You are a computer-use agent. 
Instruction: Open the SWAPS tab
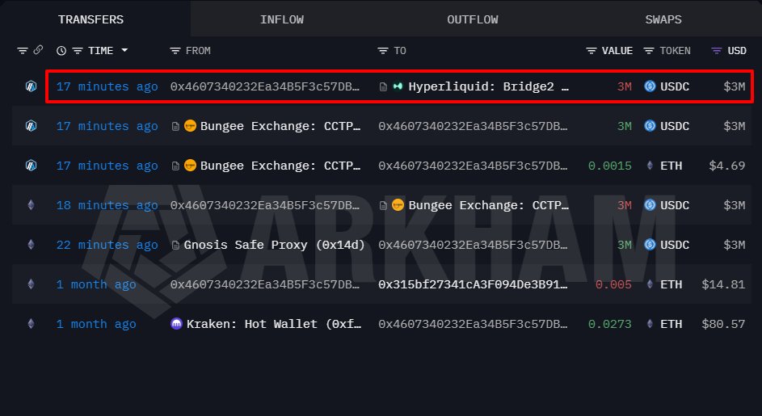[x=663, y=19]
